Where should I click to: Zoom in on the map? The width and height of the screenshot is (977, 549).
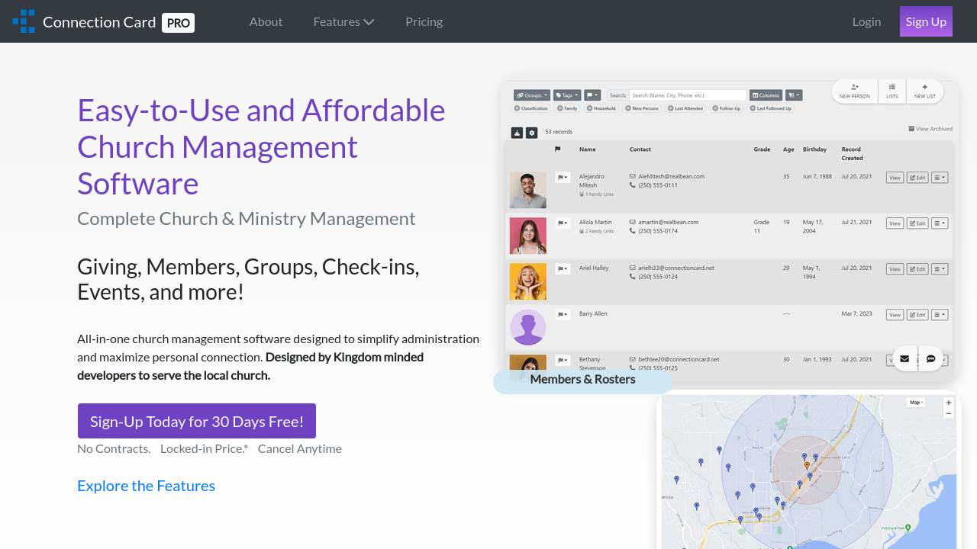point(949,403)
